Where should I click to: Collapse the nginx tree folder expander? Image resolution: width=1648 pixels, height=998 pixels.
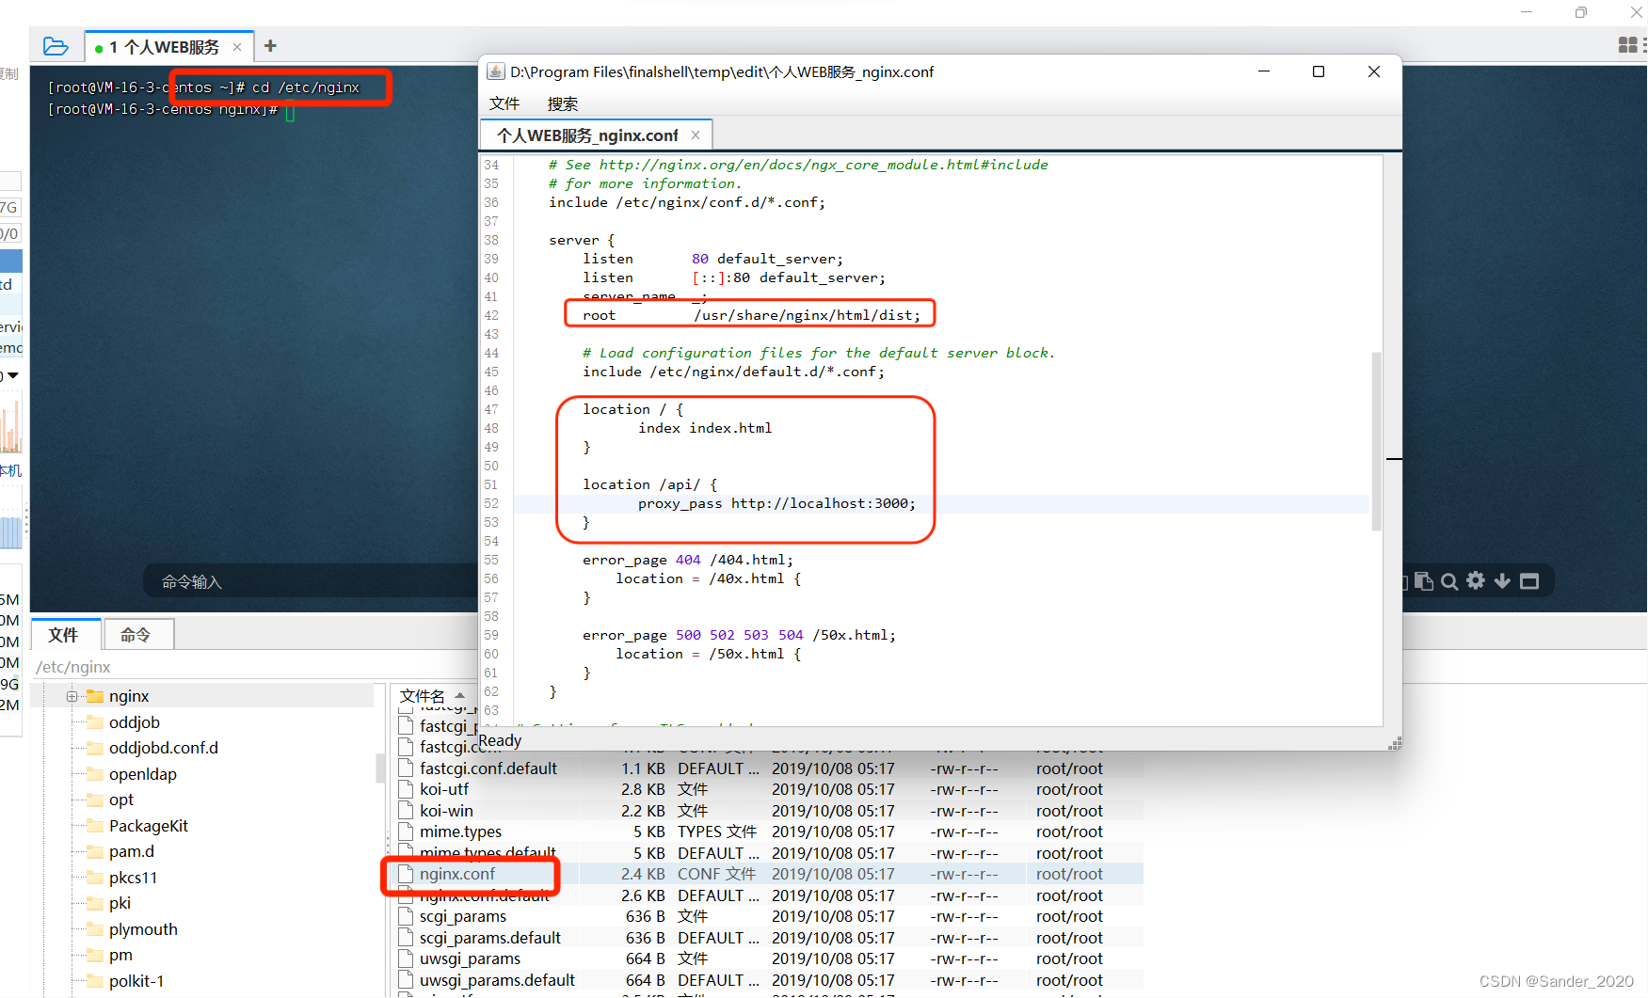[72, 696]
